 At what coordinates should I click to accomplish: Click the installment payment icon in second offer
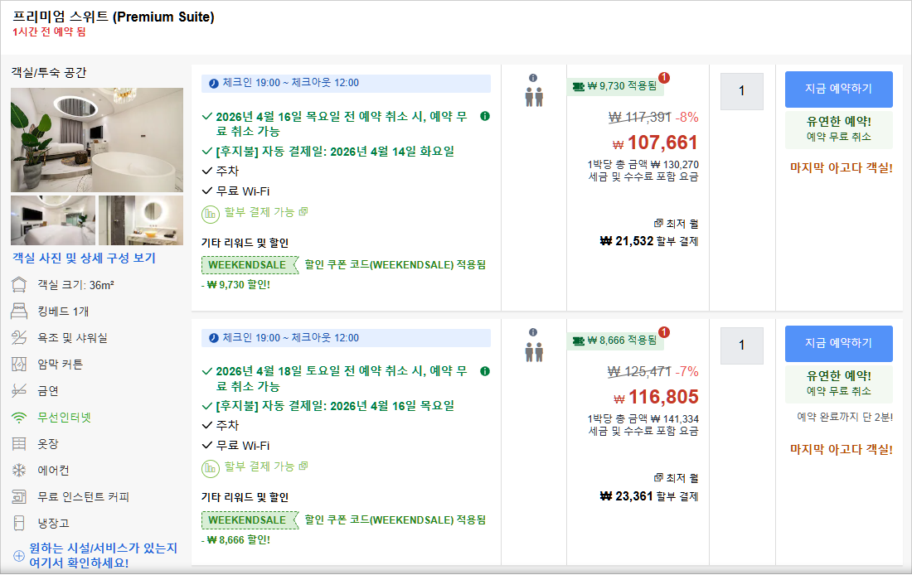(x=211, y=467)
